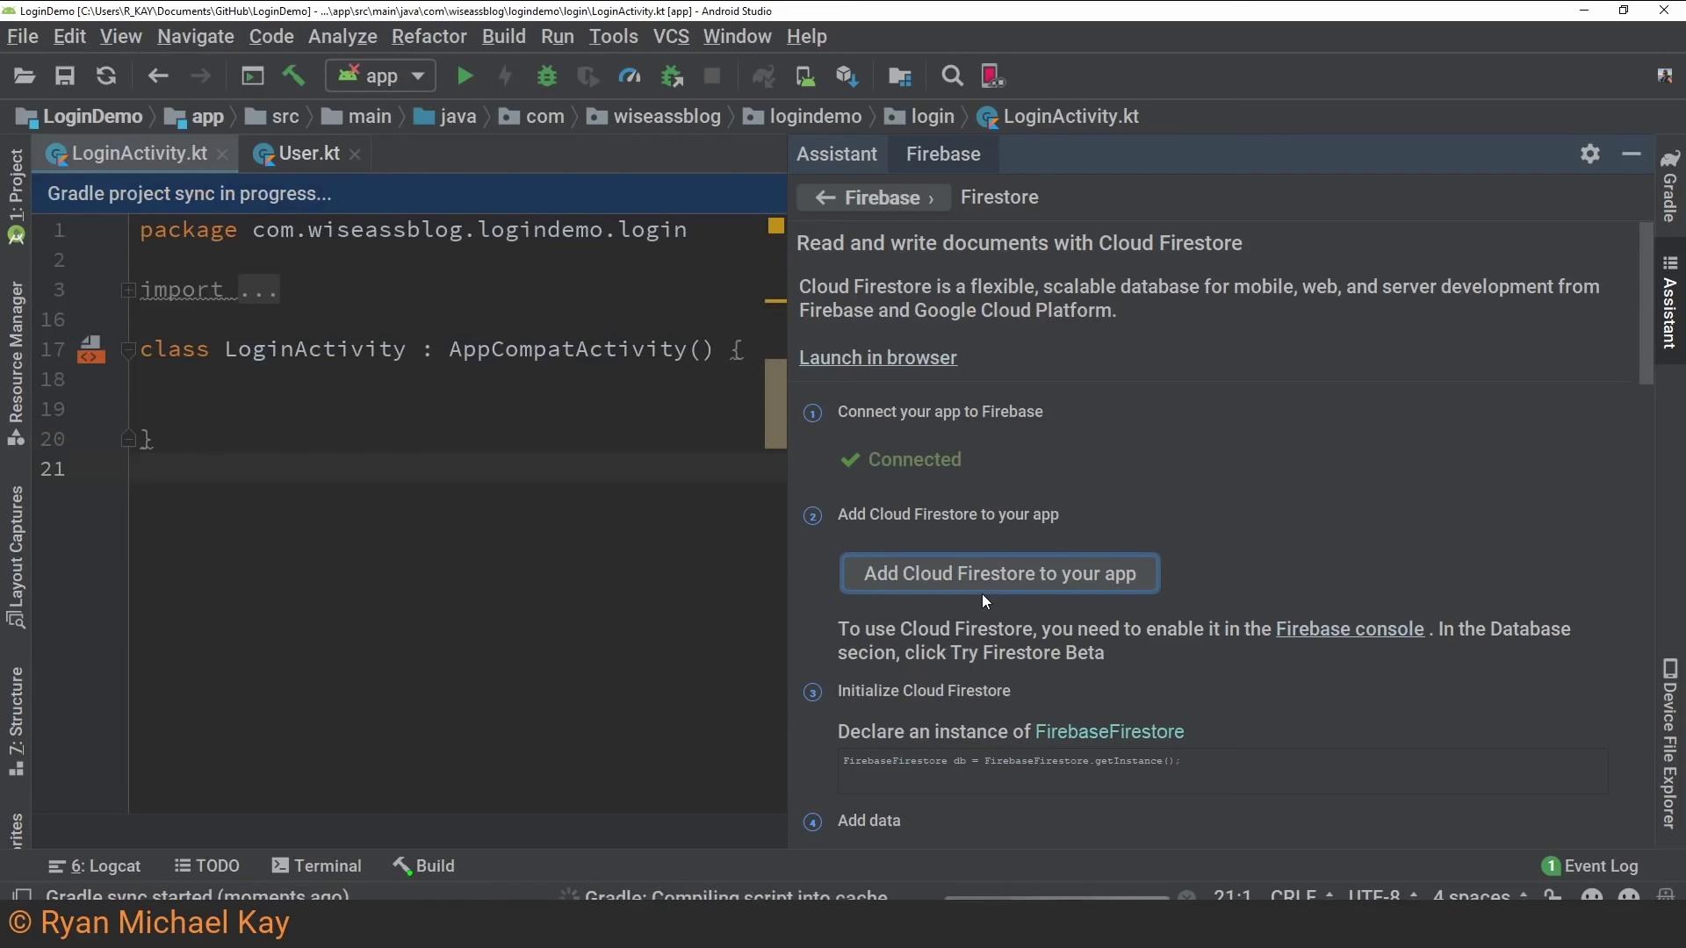Open the Launch in browser link
Image resolution: width=1686 pixels, height=948 pixels.
point(878,358)
